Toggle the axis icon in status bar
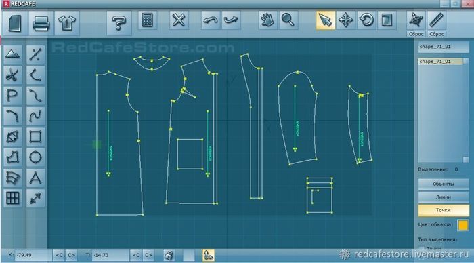Viewport: 474px width, 263px height. 209,256
